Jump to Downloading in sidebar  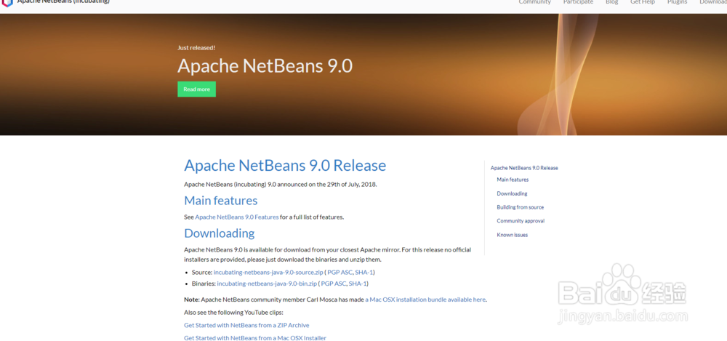pos(512,193)
